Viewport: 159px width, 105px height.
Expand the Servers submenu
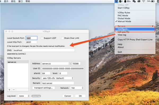pos(135,26)
